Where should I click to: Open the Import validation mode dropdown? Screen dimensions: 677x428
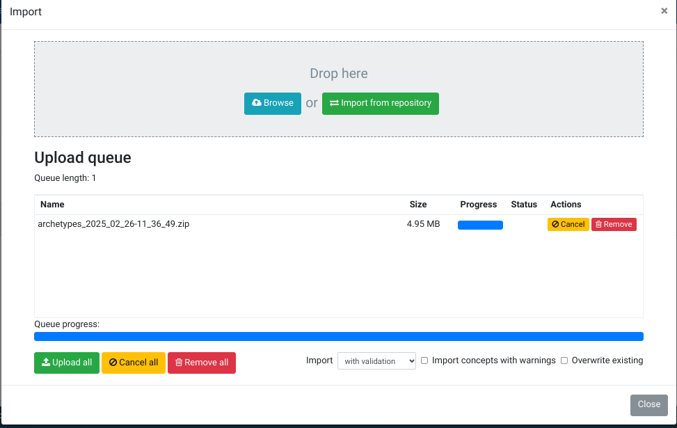[x=376, y=361]
